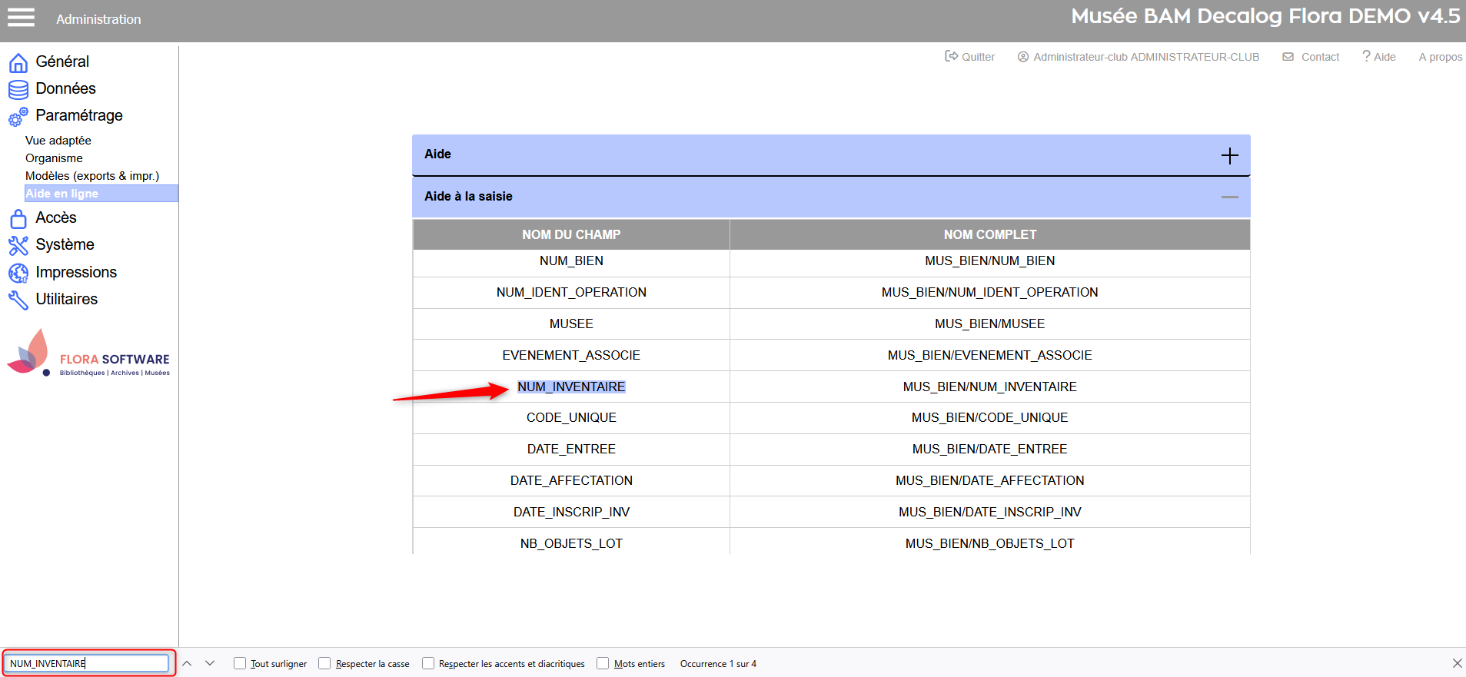Expand the Aide section with plus
This screenshot has width=1466, height=677.
1229,155
